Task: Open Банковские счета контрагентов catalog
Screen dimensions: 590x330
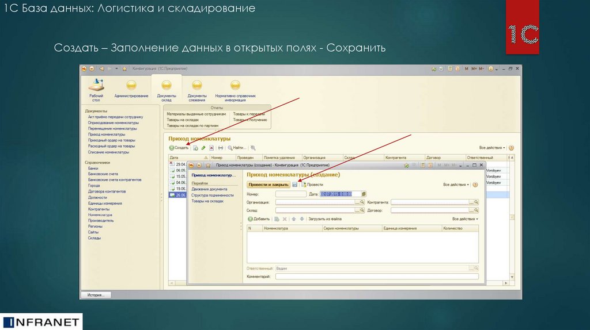Action: click(x=115, y=180)
